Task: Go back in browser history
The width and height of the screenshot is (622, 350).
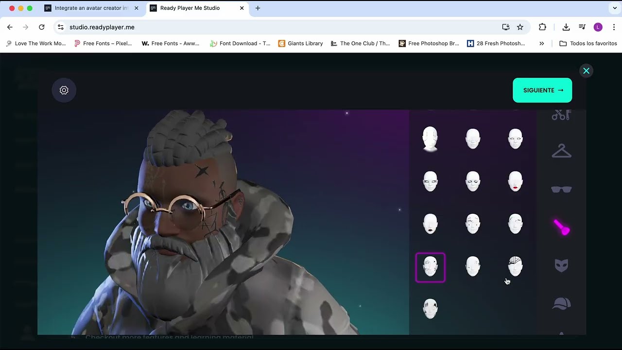Action: coord(10,27)
